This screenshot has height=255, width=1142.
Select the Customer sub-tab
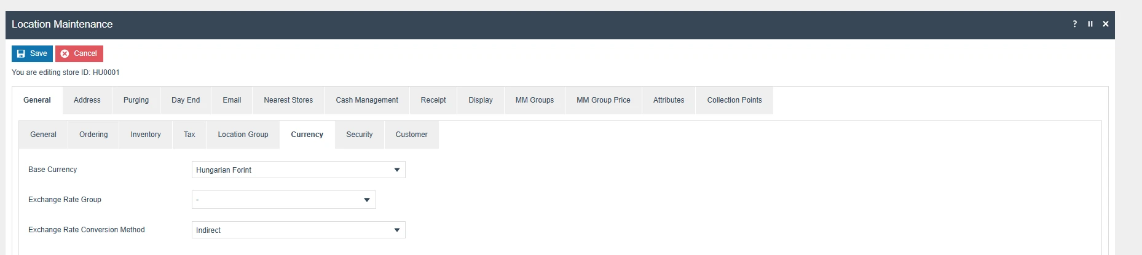click(412, 135)
